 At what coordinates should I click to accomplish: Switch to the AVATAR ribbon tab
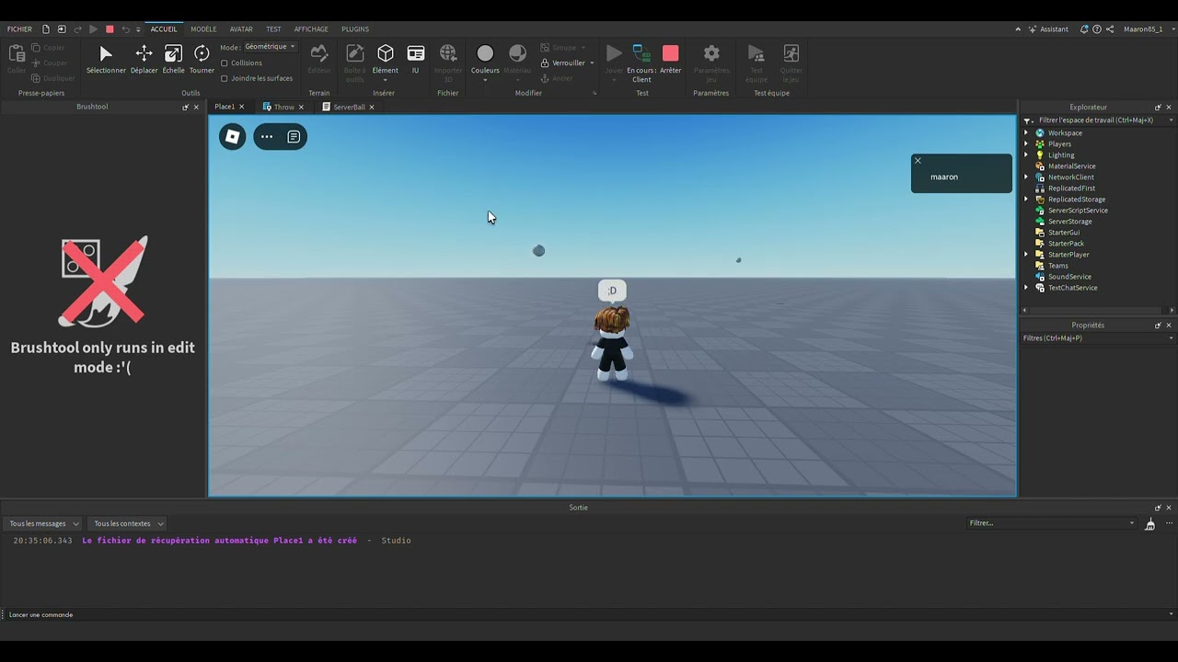click(x=241, y=29)
